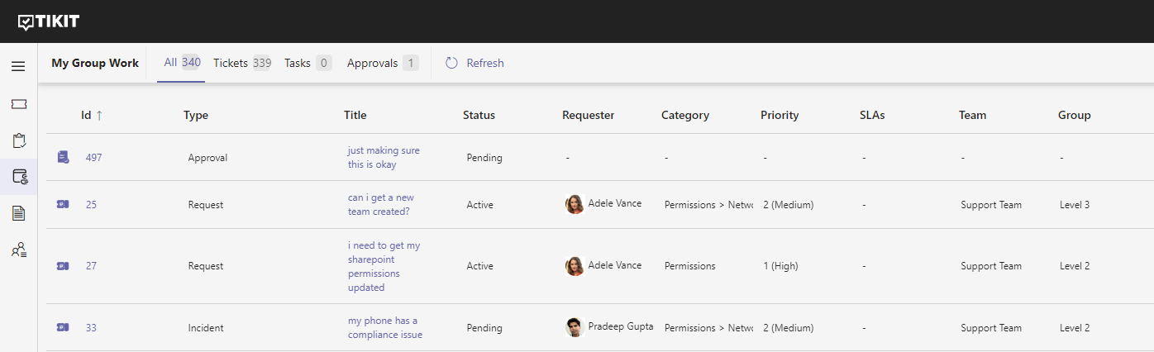
Task: Sort by the Team column header
Action: pyautogui.click(x=973, y=116)
